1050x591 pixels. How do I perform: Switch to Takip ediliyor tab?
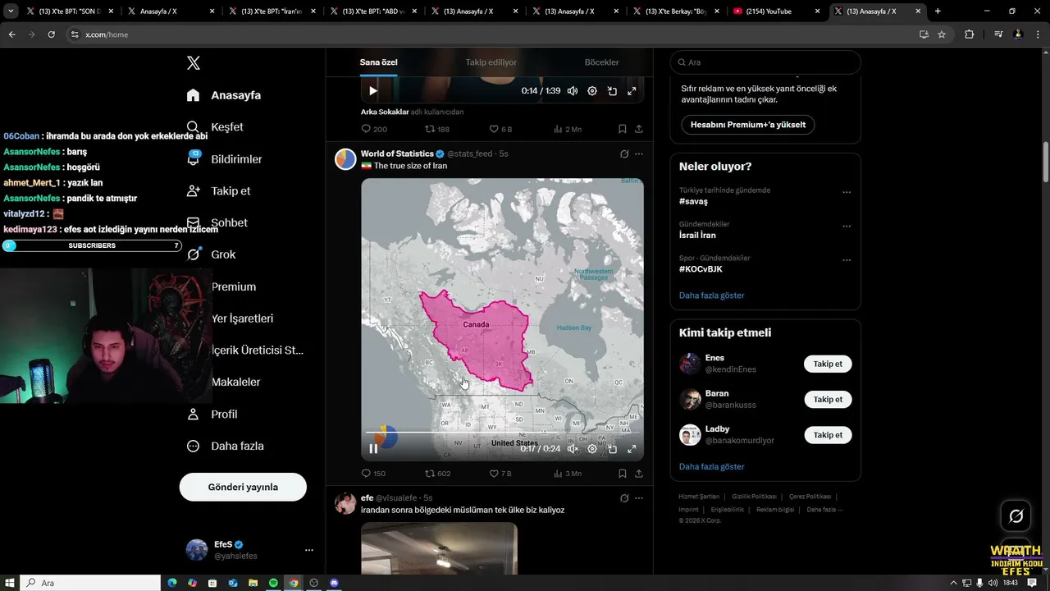coord(491,62)
